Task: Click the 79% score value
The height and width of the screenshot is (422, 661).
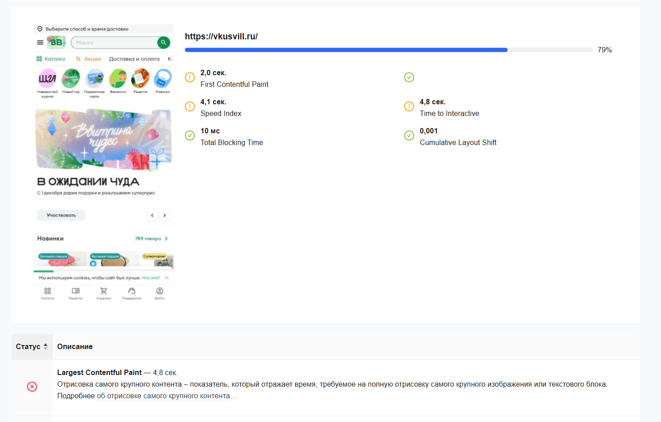Action: (605, 50)
